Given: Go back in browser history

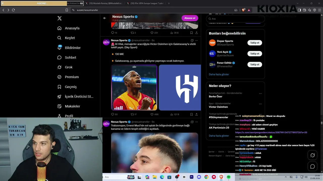Looking at the screenshot, I should (3, 10).
